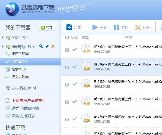Click the 我的下载器 heading
Viewport: 162px width, 135px height.
(18, 28)
